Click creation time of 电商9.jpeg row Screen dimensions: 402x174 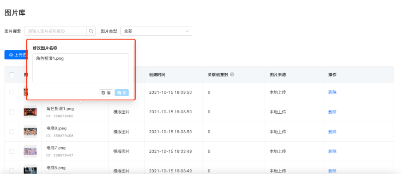click(170, 132)
